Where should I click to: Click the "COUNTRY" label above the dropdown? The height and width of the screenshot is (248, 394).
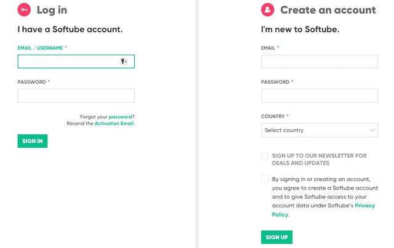(273, 116)
